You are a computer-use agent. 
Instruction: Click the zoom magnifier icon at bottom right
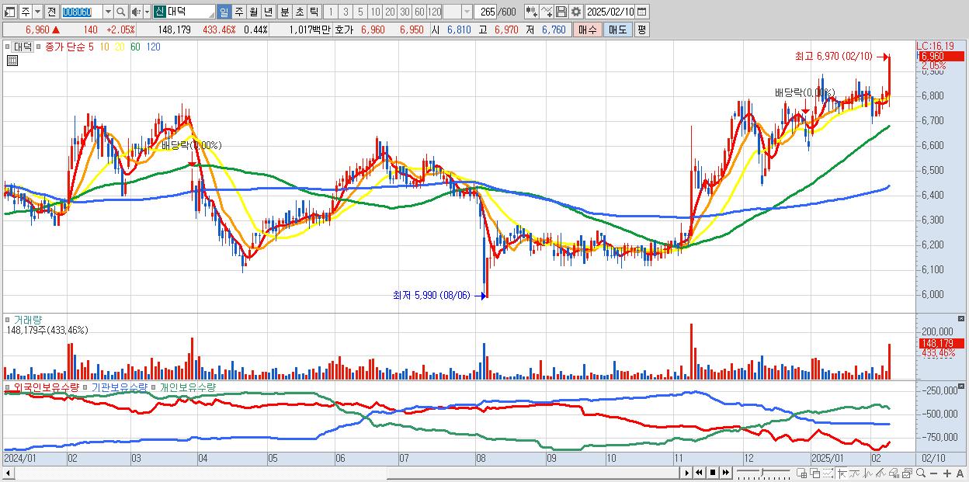tap(921, 473)
